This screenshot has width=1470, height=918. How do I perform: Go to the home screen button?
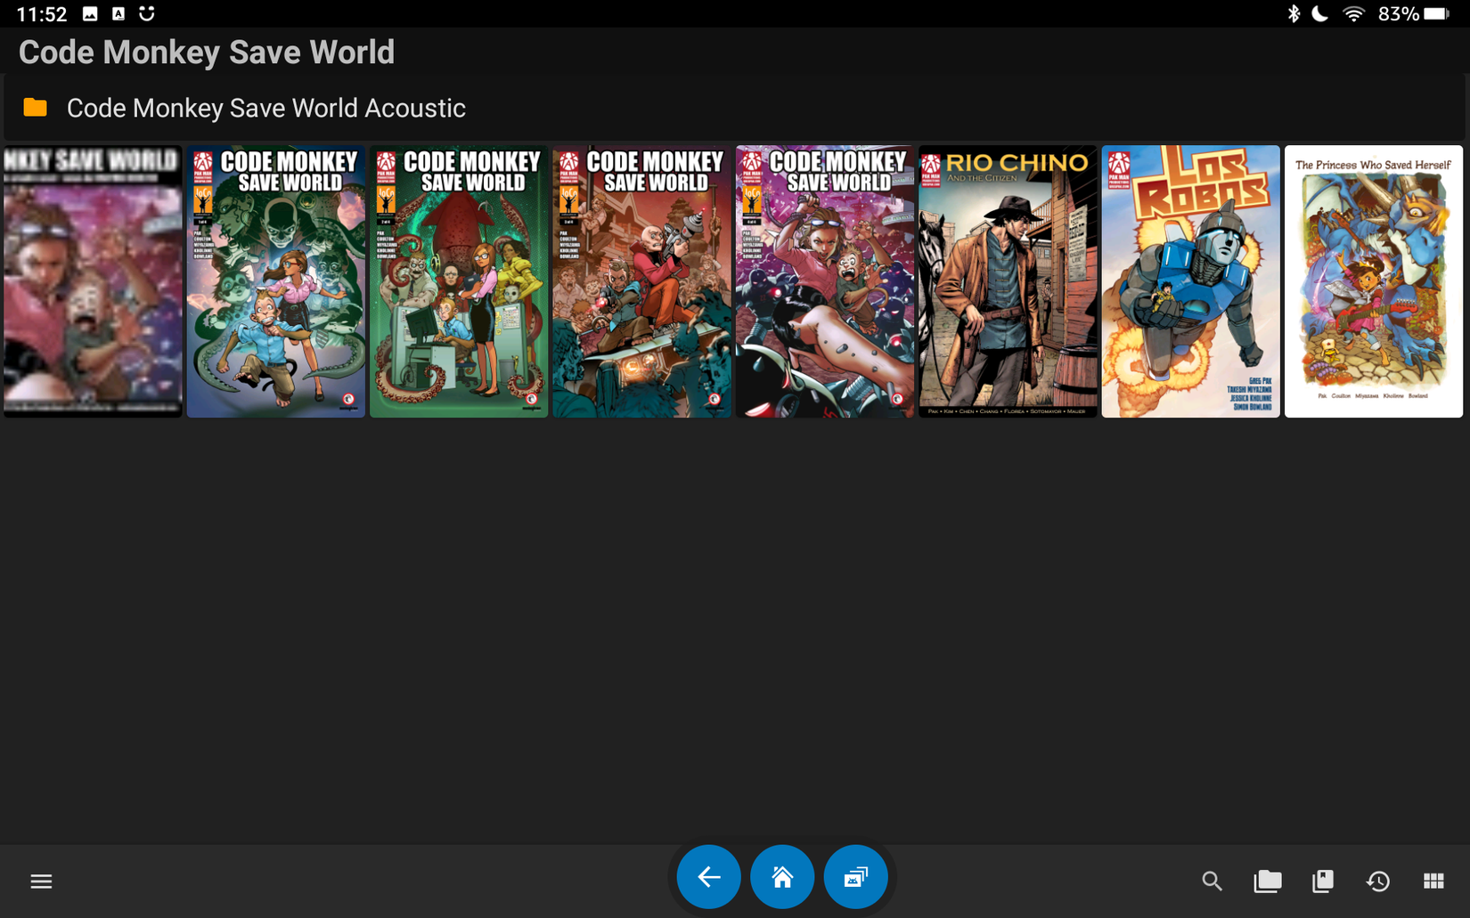coord(782,877)
